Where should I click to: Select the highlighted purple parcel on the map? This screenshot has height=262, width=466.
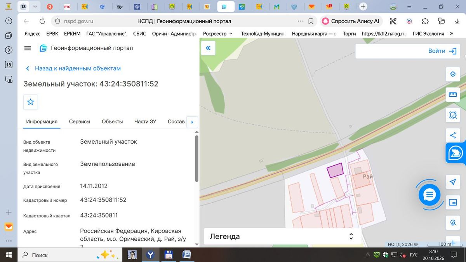(x=336, y=170)
